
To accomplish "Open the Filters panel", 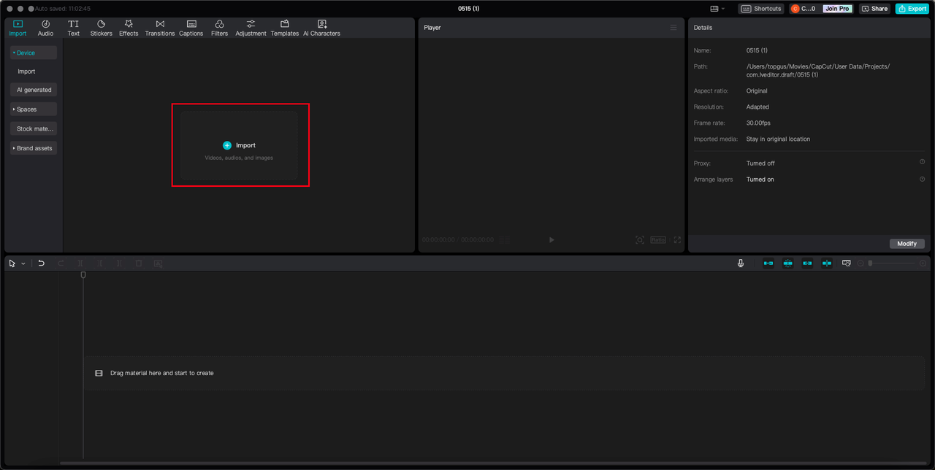I will [x=219, y=28].
